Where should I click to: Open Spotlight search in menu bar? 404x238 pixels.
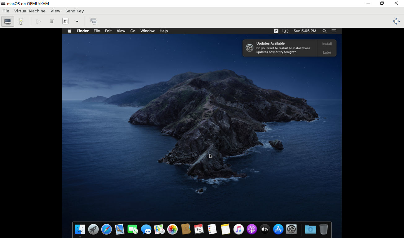pyautogui.click(x=324, y=31)
